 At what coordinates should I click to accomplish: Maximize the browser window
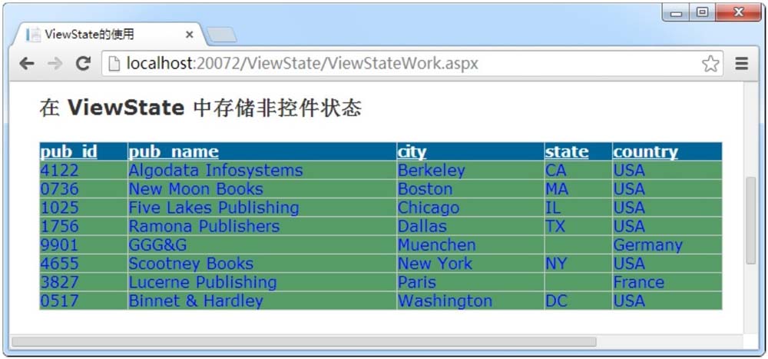(703, 12)
